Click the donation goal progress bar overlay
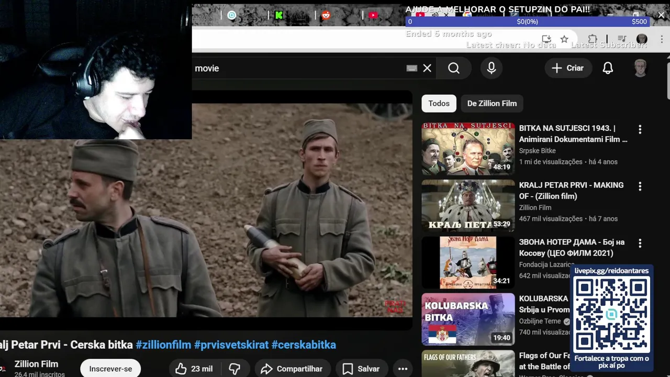This screenshot has height=377, width=670. pyautogui.click(x=528, y=21)
